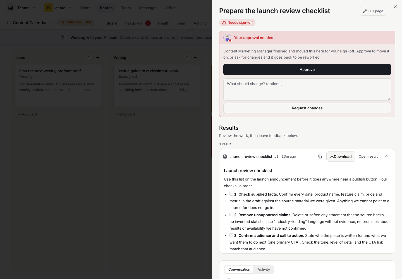Expand the Teams dropdown
402x279 pixels.
pyautogui.click(x=34, y=8)
